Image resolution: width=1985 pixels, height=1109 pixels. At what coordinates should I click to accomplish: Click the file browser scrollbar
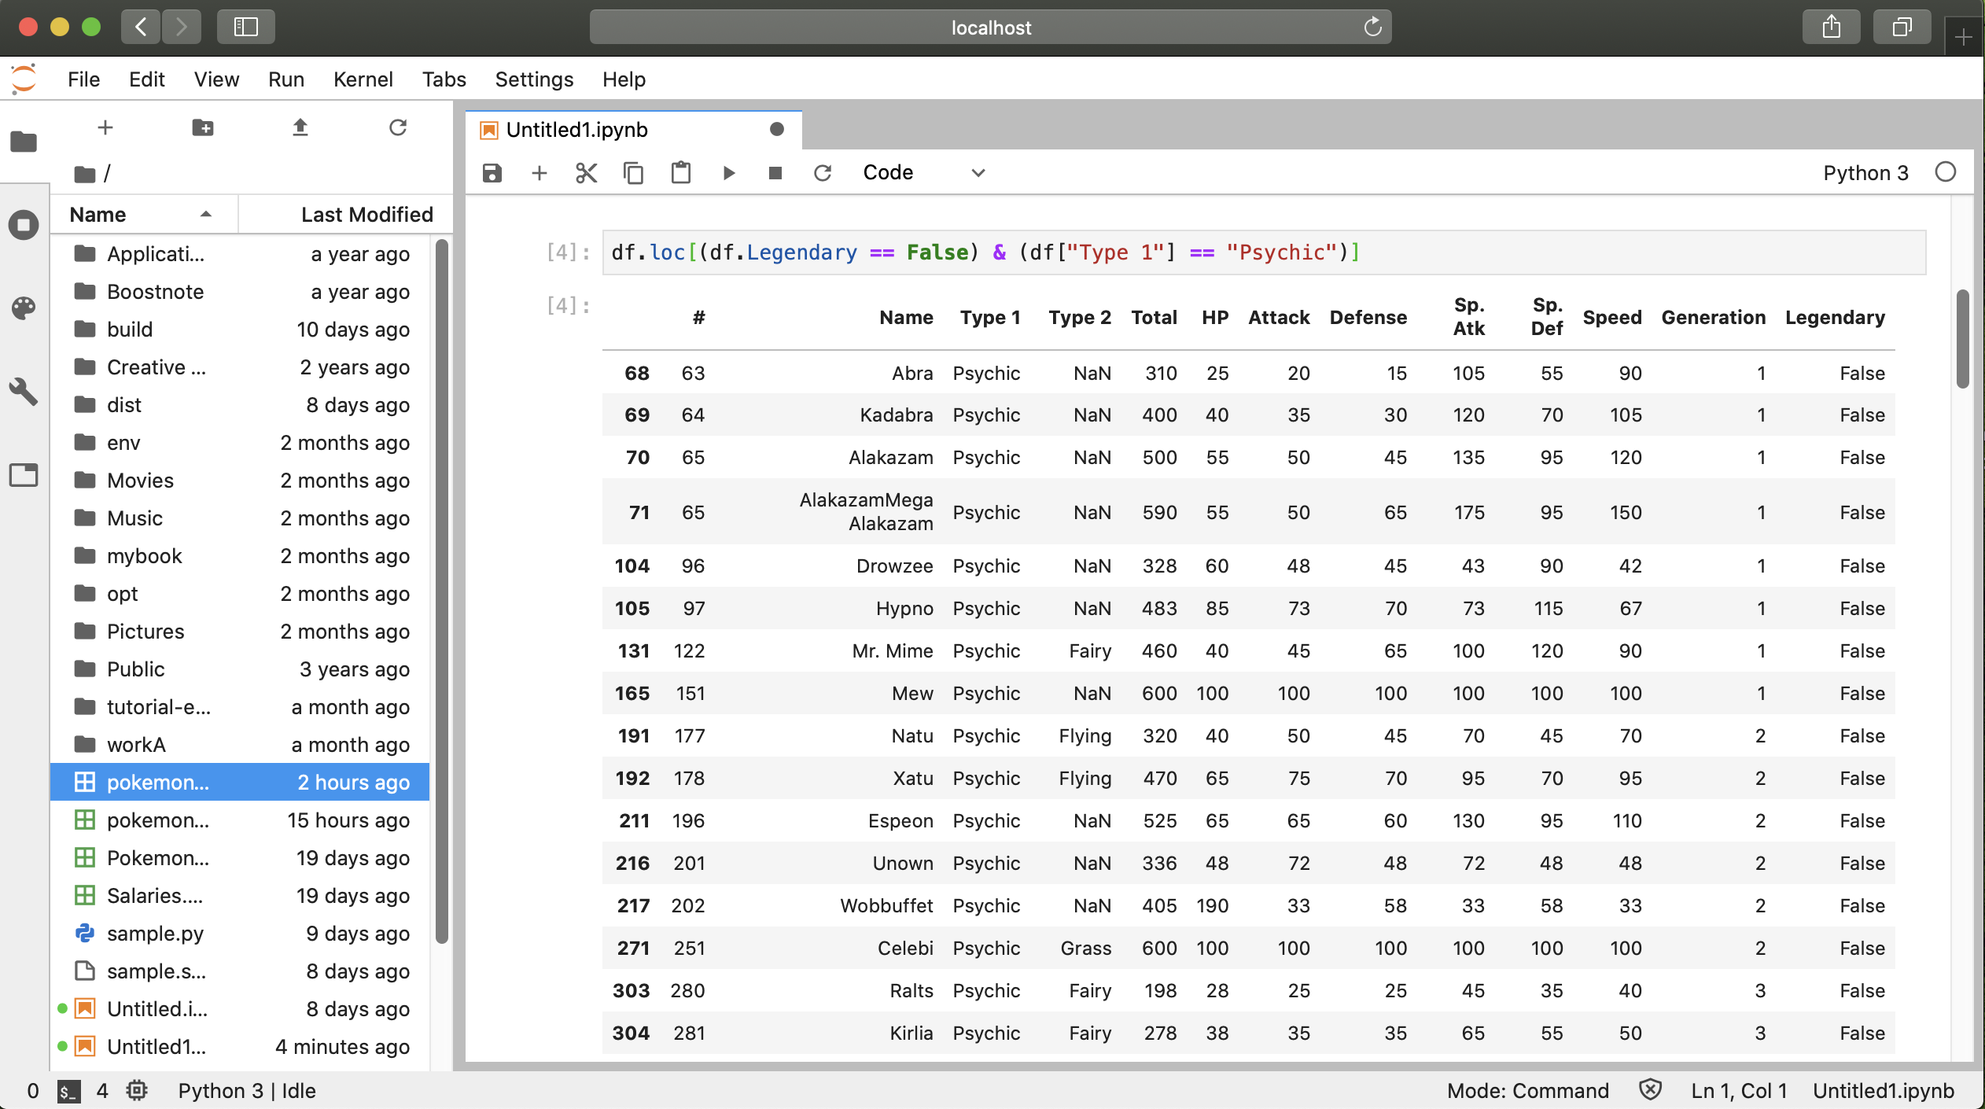coord(441,590)
